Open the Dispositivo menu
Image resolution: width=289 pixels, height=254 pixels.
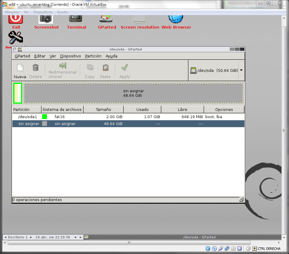coord(70,56)
